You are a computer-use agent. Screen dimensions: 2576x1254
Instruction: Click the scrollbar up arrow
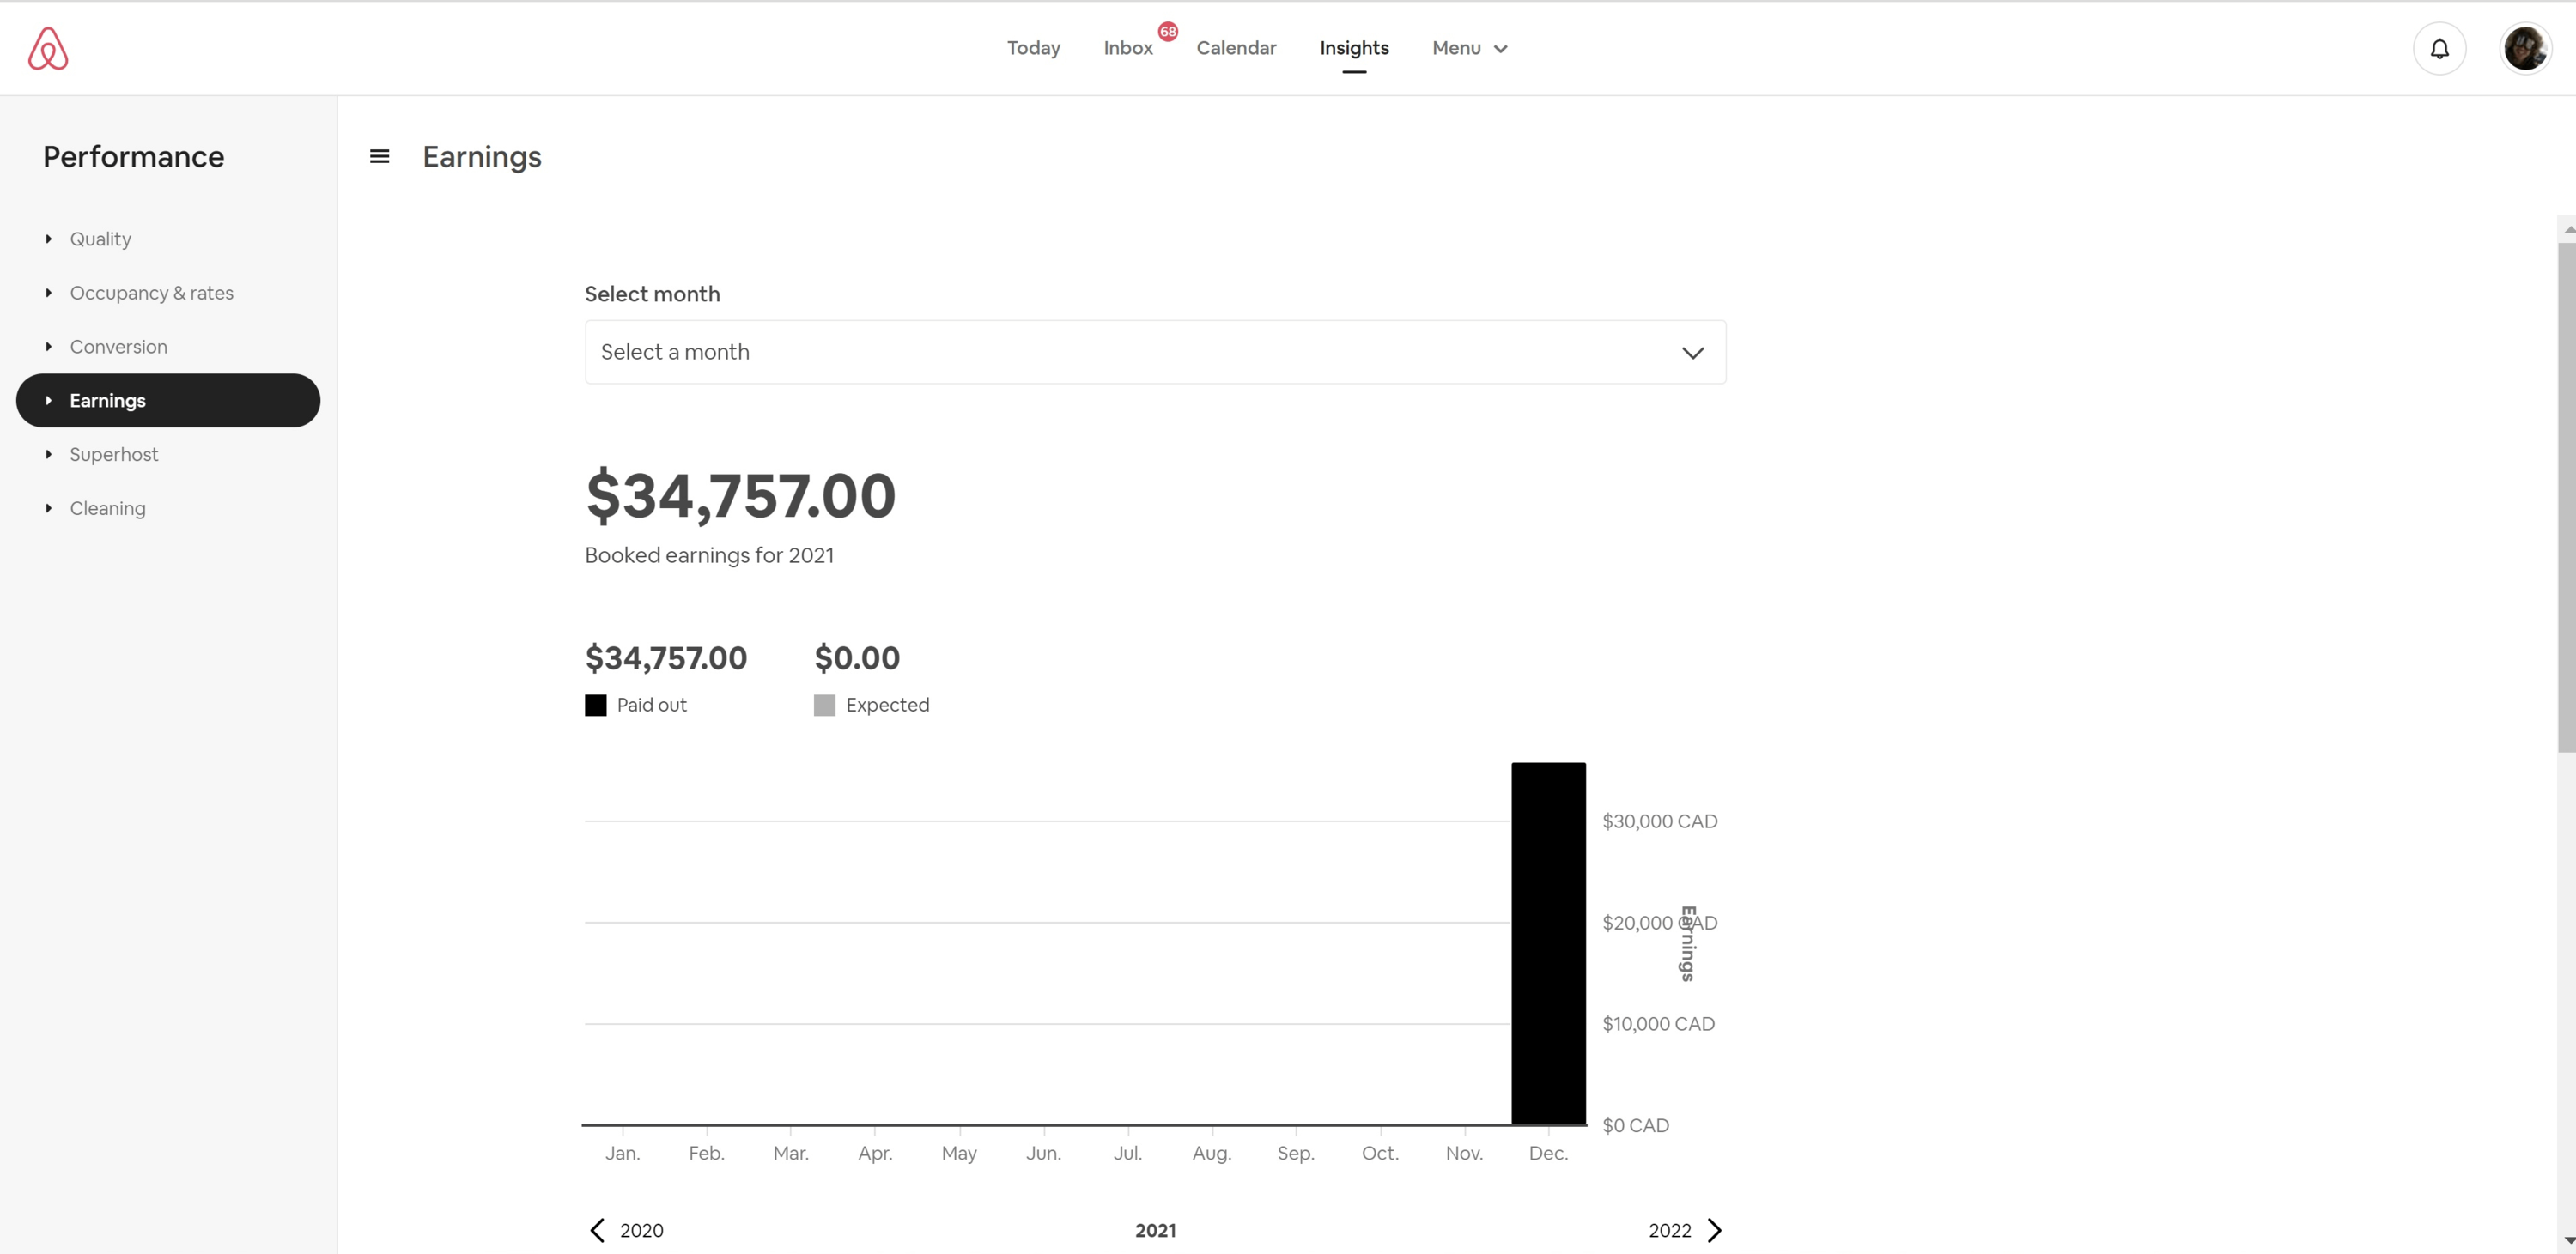tap(2567, 229)
